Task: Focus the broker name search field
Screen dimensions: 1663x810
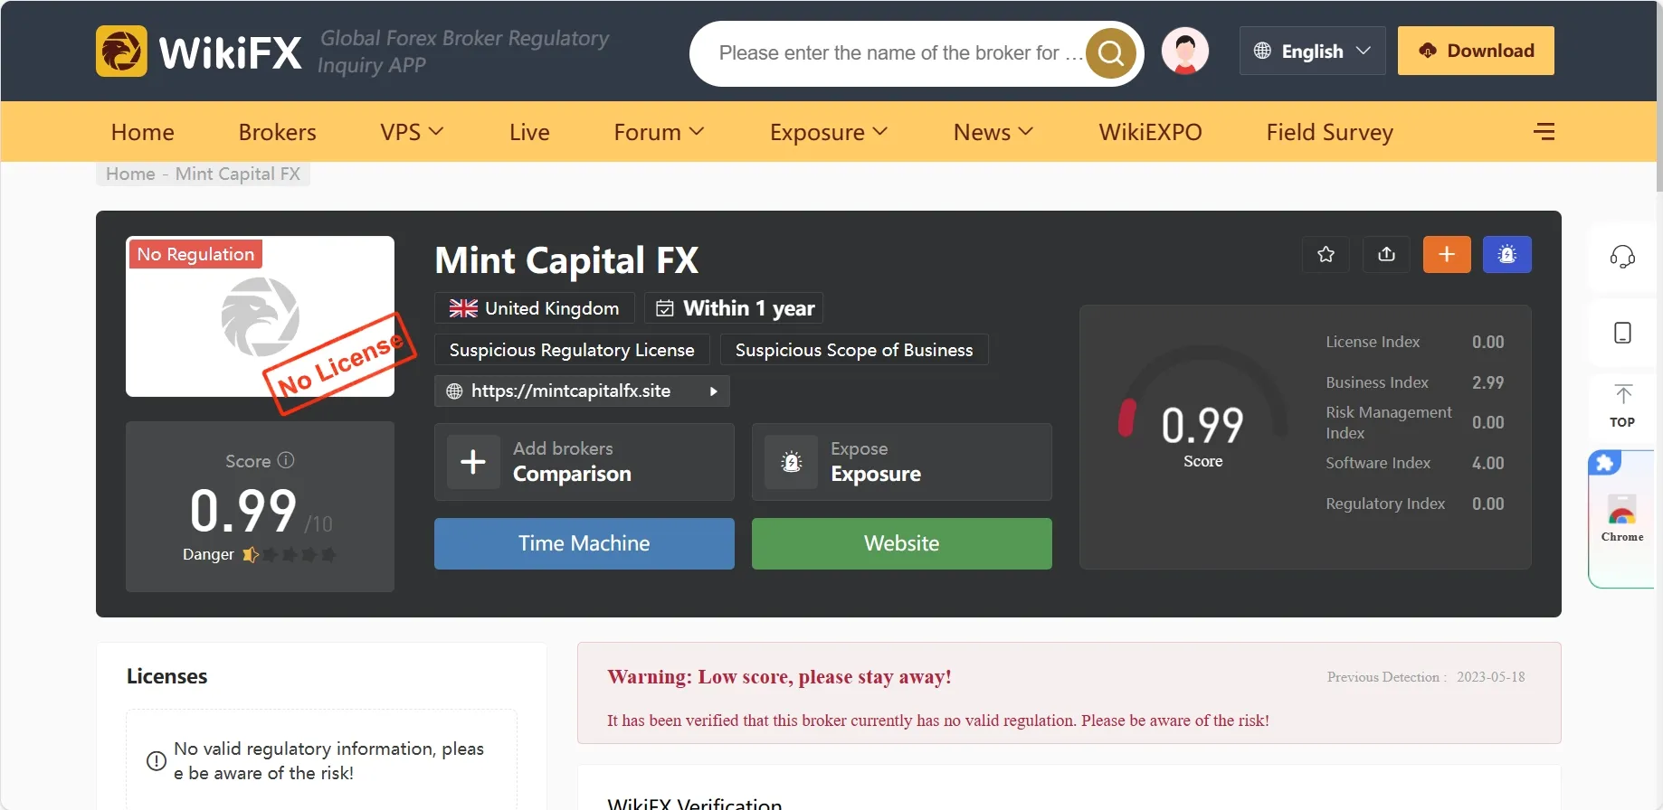Action: click(x=900, y=53)
